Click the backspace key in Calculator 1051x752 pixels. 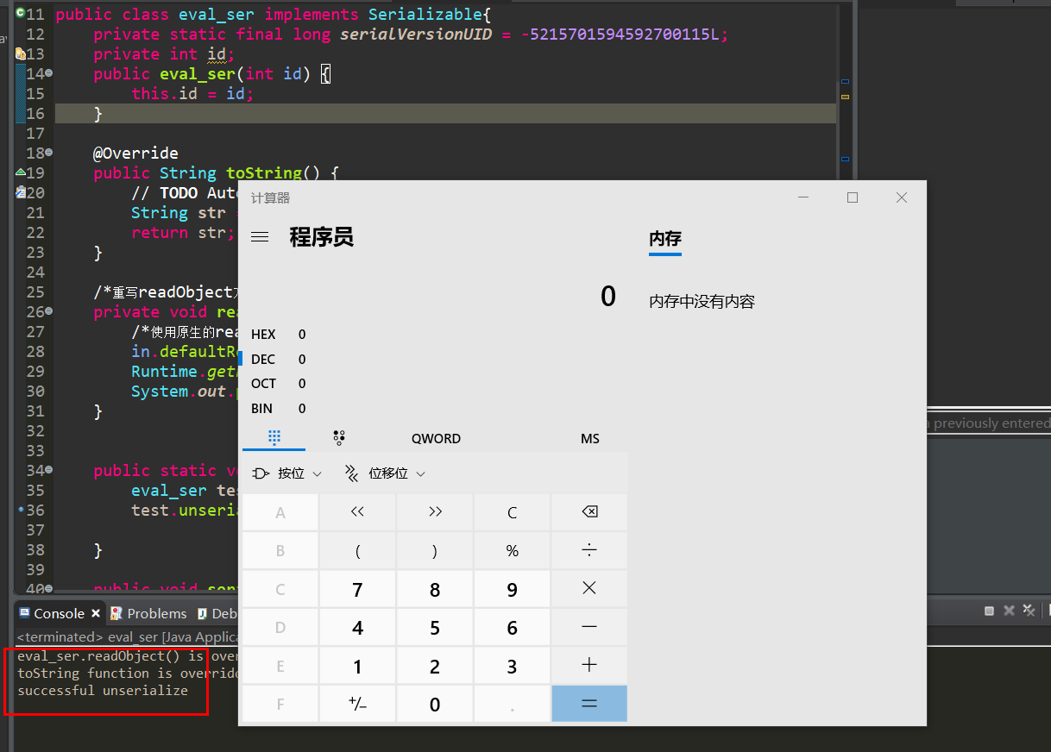pos(589,512)
